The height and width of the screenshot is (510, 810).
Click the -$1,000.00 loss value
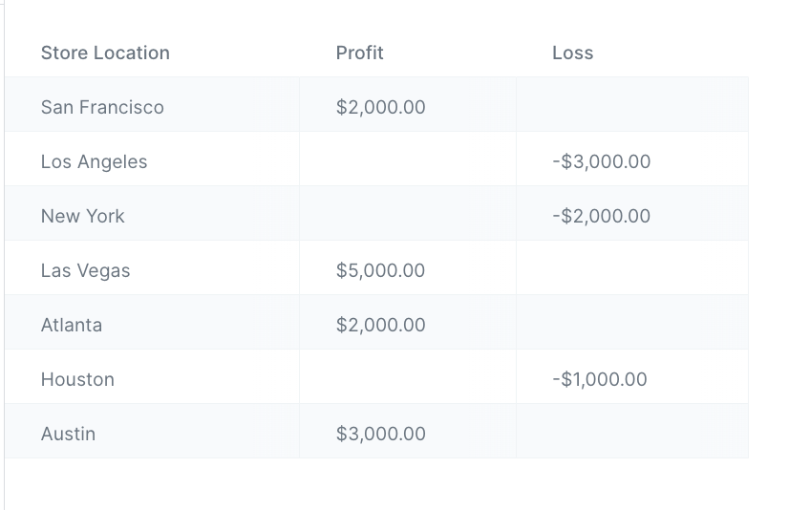click(x=599, y=380)
